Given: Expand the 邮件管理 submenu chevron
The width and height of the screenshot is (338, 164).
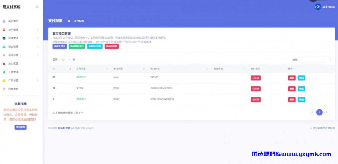Looking at the screenshot, I should (38, 38).
